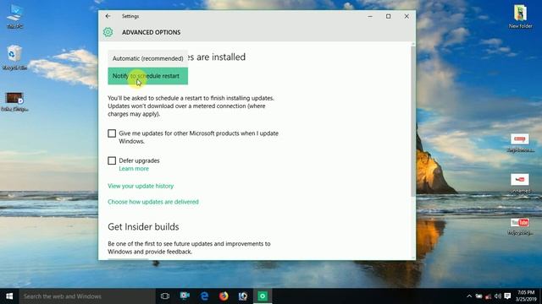Select the New folder desktop icon
This screenshot has width=542, height=304.
coord(520,16)
